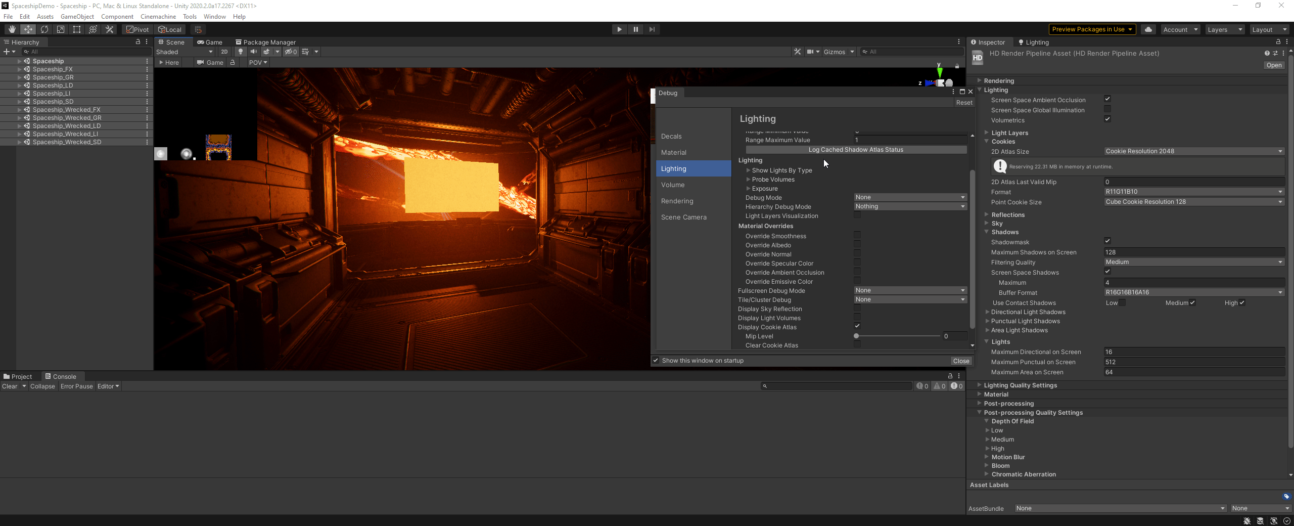Viewport: 1294px width, 526px height.
Task: Select the Scale tool
Action: tap(61, 29)
